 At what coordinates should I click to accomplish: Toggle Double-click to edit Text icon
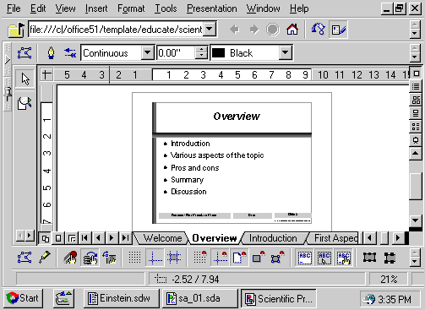[x=344, y=258]
